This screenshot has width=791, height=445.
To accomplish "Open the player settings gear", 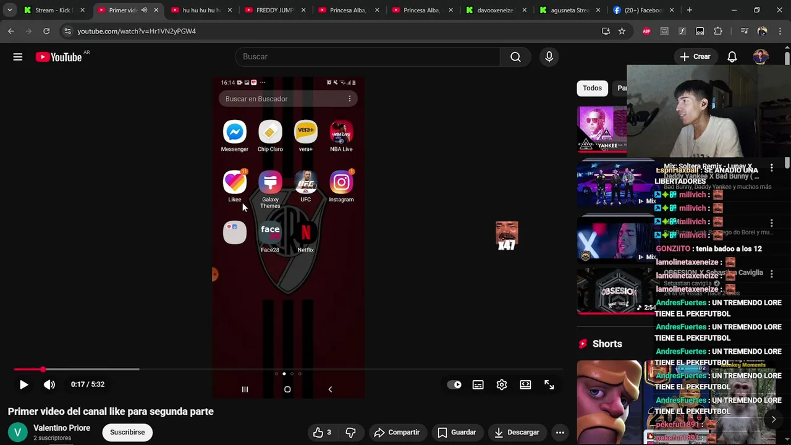I will click(x=502, y=384).
